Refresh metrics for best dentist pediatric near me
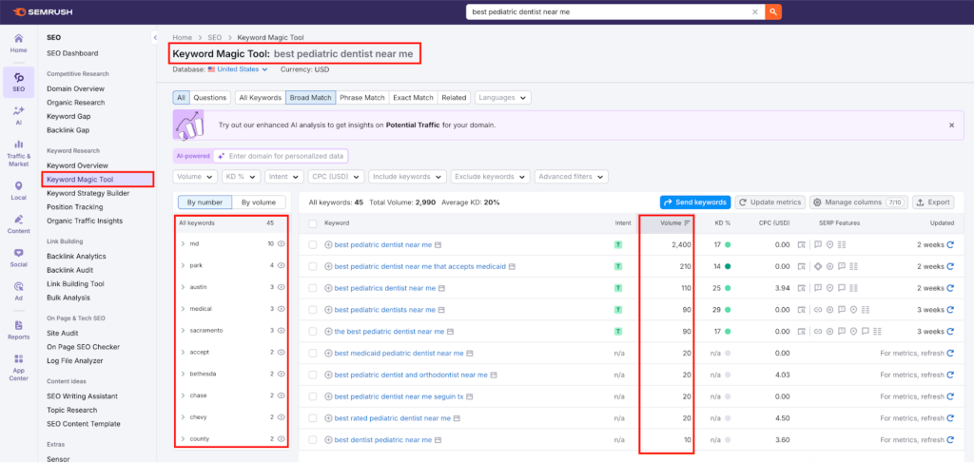The width and height of the screenshot is (974, 463). pos(950,440)
